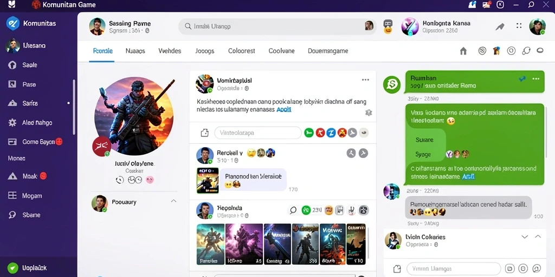Click the magnifier icon in Hepolnda post
Image resolution: width=555 pixels, height=277 pixels.
point(293,210)
